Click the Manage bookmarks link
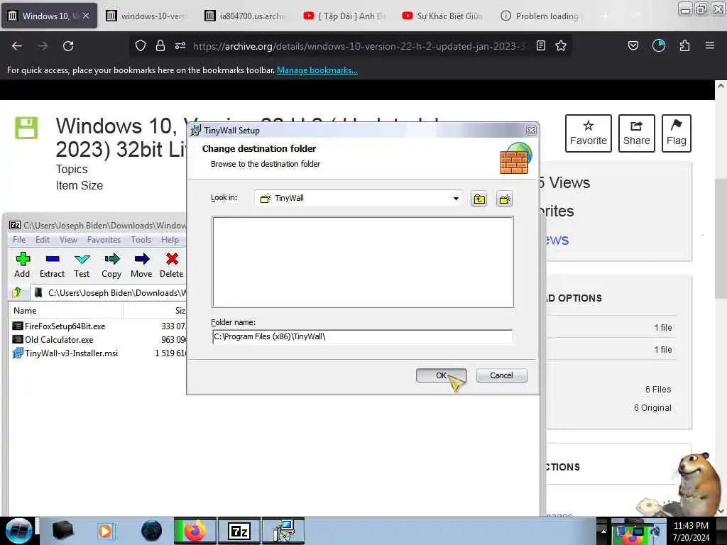This screenshot has width=727, height=545. (317, 70)
